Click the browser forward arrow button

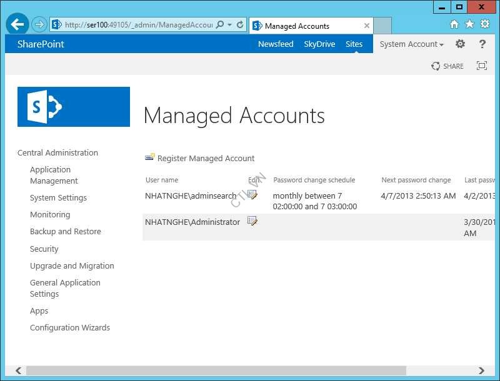click(39, 24)
